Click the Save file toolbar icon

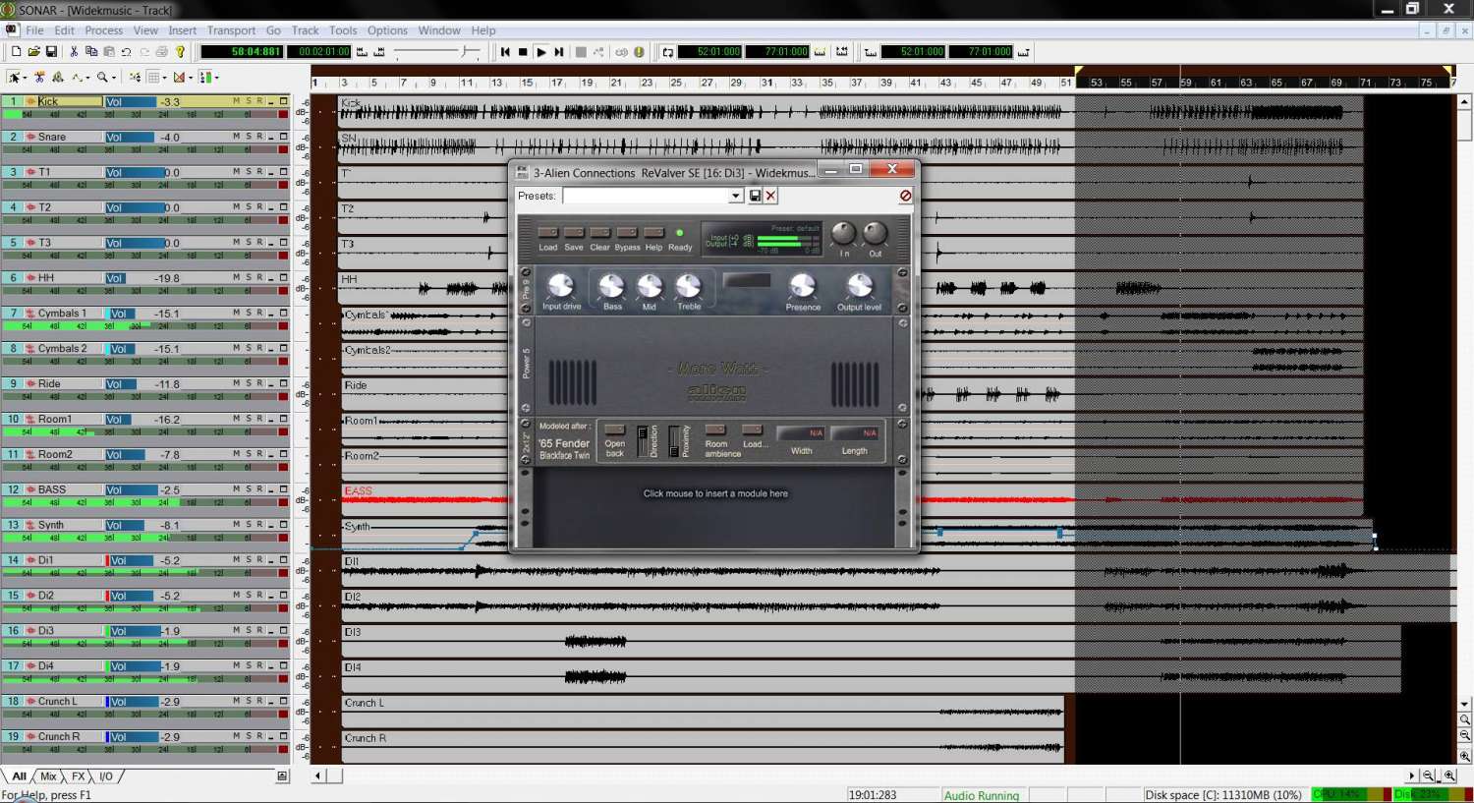51,52
